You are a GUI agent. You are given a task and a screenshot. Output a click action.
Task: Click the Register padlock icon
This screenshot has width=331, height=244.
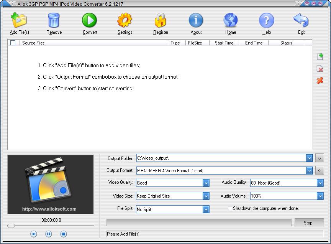[x=161, y=20]
